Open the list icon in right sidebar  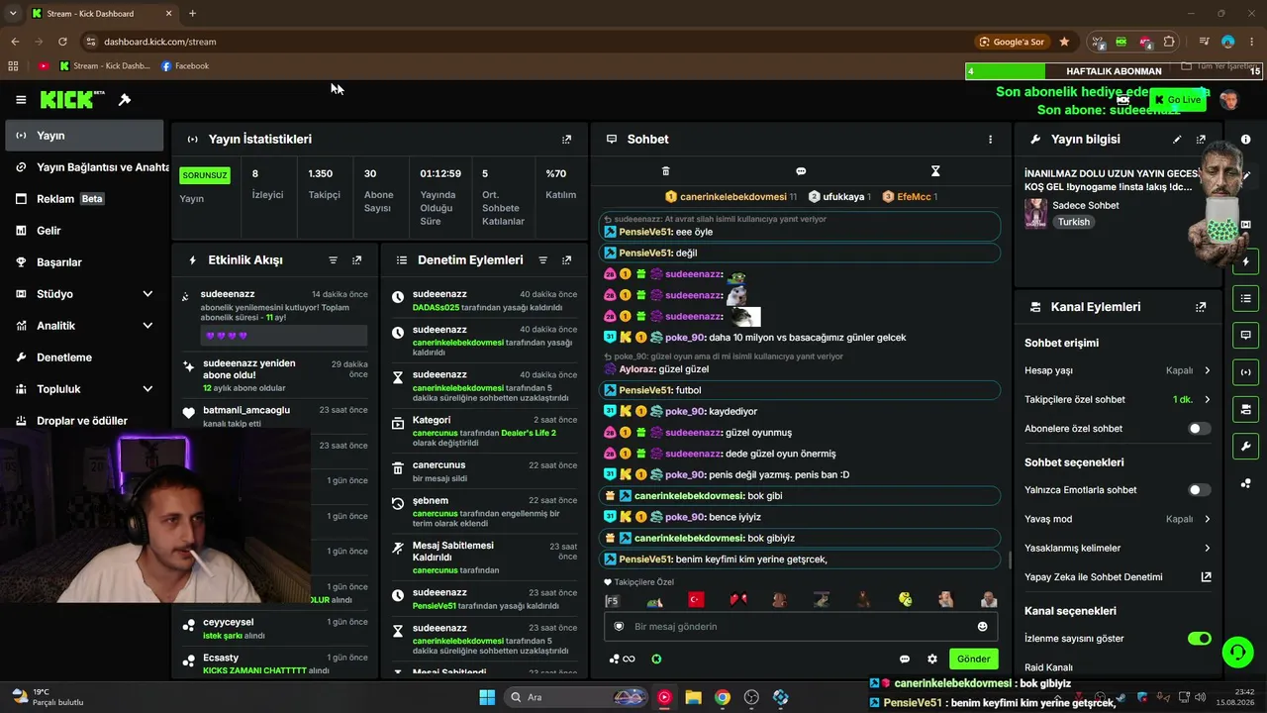[x=1245, y=298]
